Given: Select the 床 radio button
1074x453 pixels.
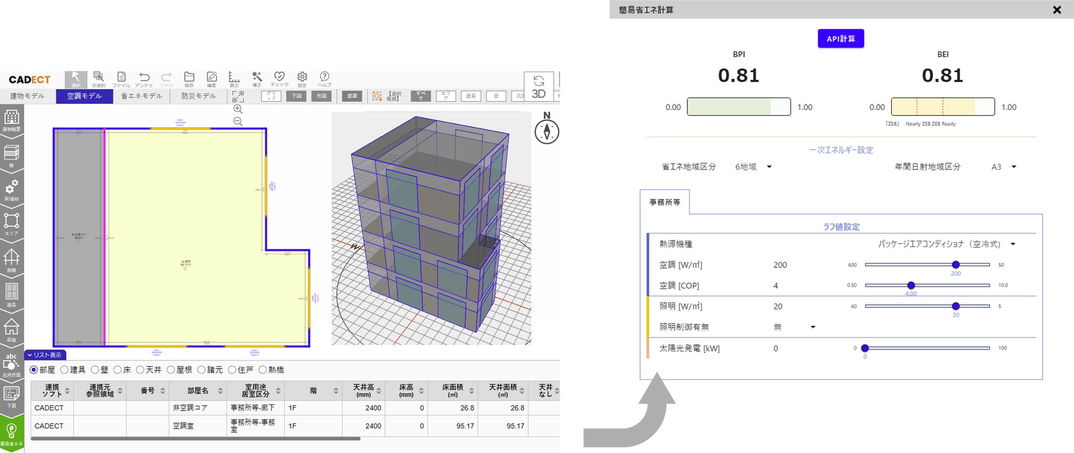Looking at the screenshot, I should pos(117,370).
